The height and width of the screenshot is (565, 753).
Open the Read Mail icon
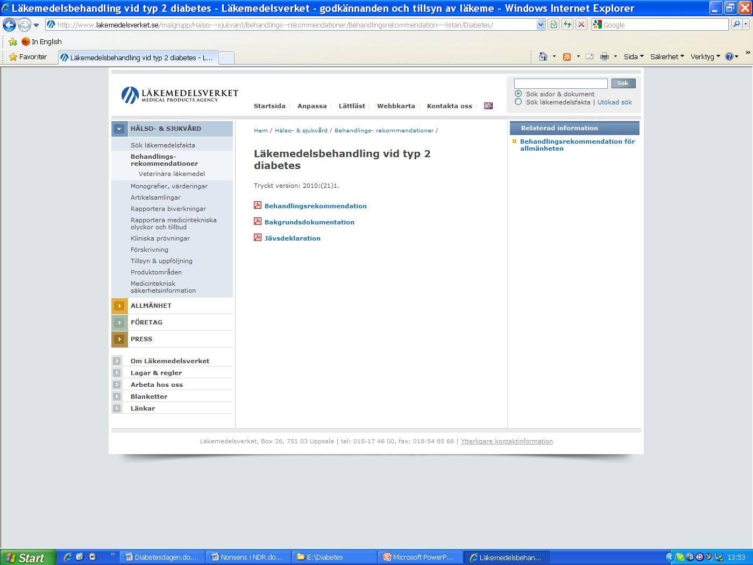coord(589,56)
